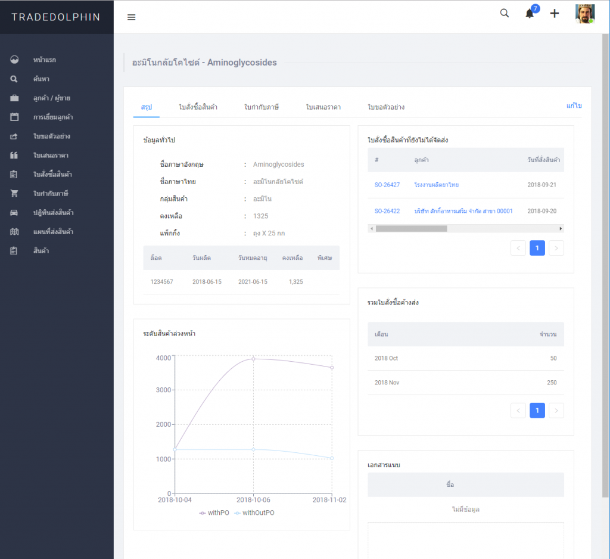Click the ใบขอตัวอย่าง share icon in sidebar
This screenshot has width=610, height=559.
[14, 136]
